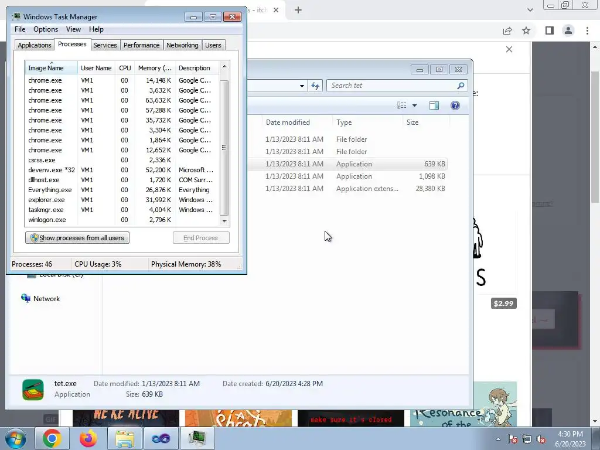Open a new Chrome tab
Image resolution: width=600 pixels, height=450 pixels.
point(298,11)
